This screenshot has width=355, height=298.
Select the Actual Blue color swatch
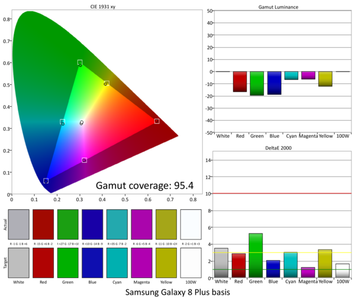point(92,224)
